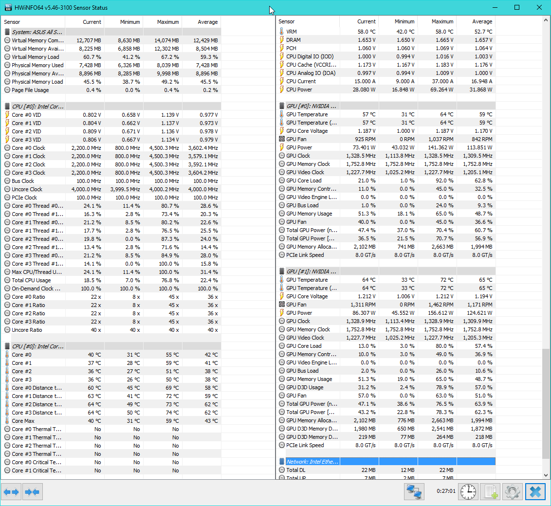Image resolution: width=551 pixels, height=506 pixels.
Task: Click the right pane scrollbar up arrow
Action: pos(546,20)
